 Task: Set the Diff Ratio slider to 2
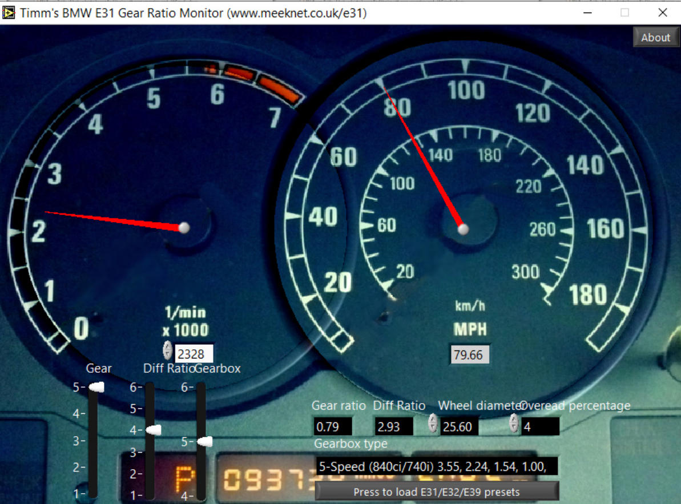pos(150,474)
